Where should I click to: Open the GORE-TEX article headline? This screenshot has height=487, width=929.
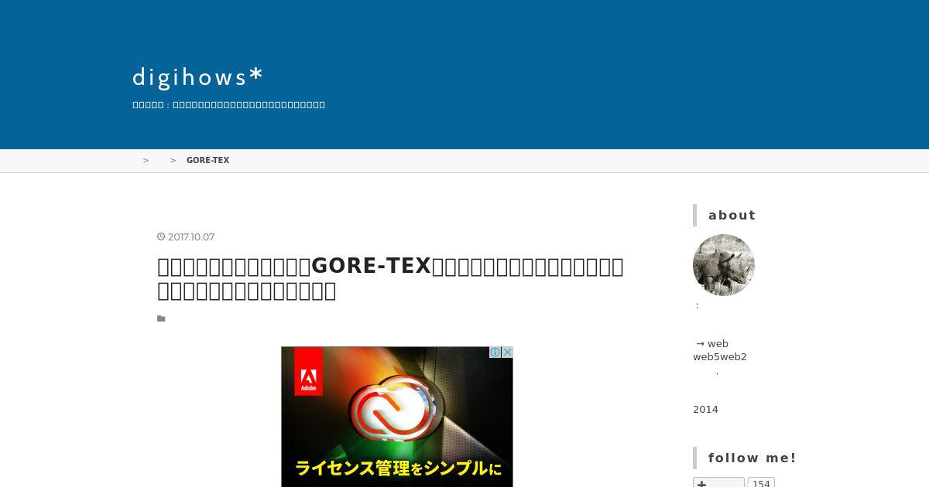coord(390,278)
